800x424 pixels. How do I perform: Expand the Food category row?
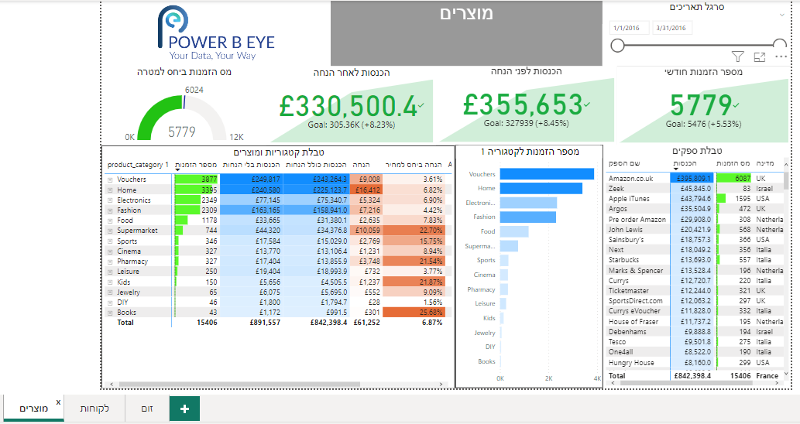coord(110,221)
